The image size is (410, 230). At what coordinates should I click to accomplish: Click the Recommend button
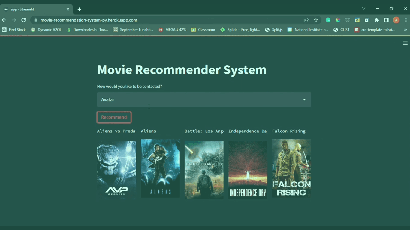coord(114,117)
